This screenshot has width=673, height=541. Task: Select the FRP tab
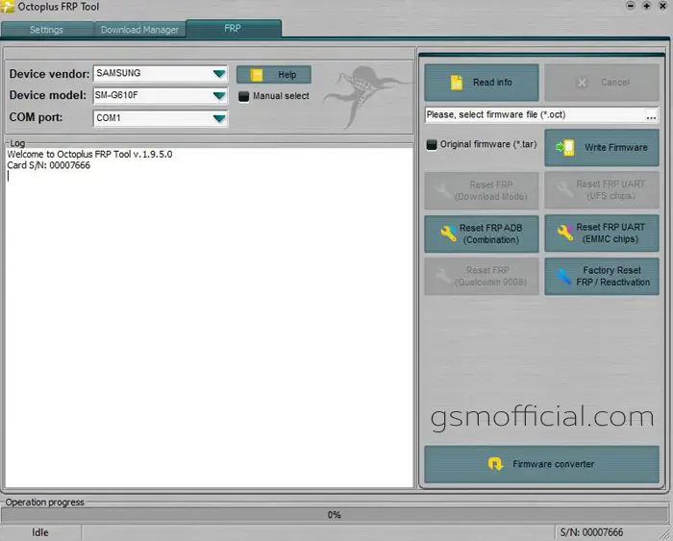pos(234,28)
